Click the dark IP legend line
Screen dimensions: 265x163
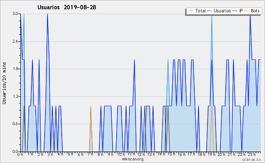[235, 11]
